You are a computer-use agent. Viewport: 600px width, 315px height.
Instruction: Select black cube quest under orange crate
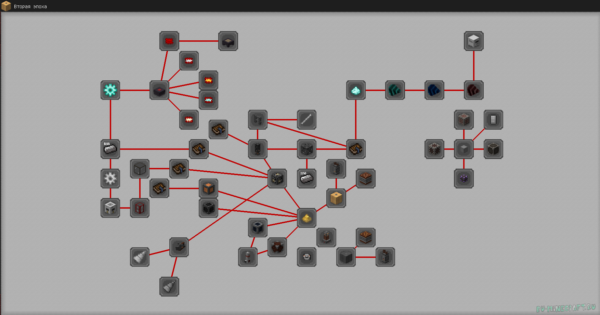[208, 208]
